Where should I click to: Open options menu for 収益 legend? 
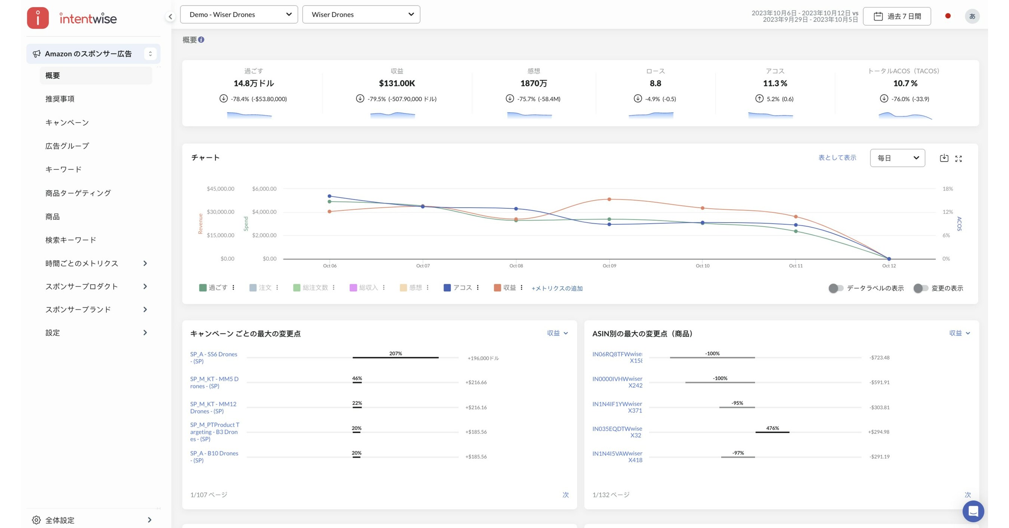pyautogui.click(x=522, y=288)
